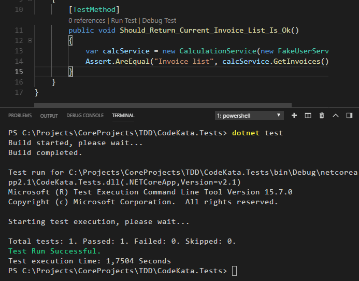Viewport: 359px width, 281px height.
Task: Click 'Microsoft (R) Test Execution Command Line Tool' line
Action: (x=150, y=192)
